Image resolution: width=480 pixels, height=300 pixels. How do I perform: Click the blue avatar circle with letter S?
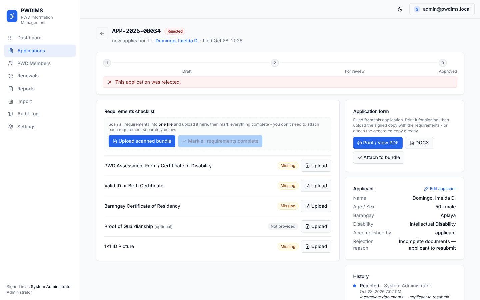click(x=417, y=9)
